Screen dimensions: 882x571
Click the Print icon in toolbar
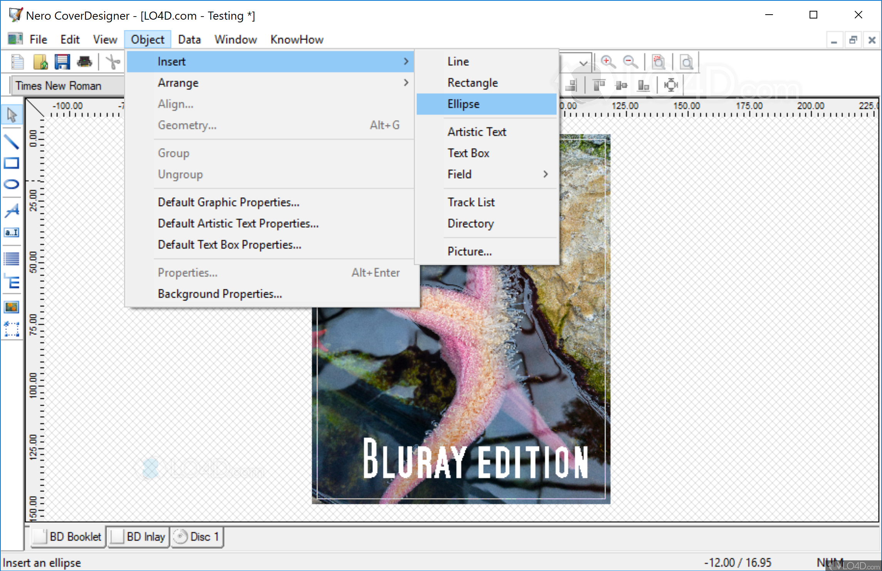pyautogui.click(x=84, y=62)
